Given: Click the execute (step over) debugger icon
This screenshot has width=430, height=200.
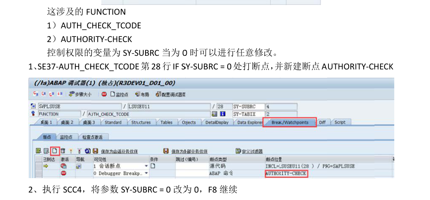Looking at the screenshot, I should coord(43,94).
